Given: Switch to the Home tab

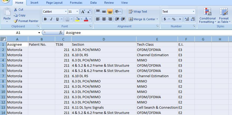Looking at the screenshot, I should [19, 3].
